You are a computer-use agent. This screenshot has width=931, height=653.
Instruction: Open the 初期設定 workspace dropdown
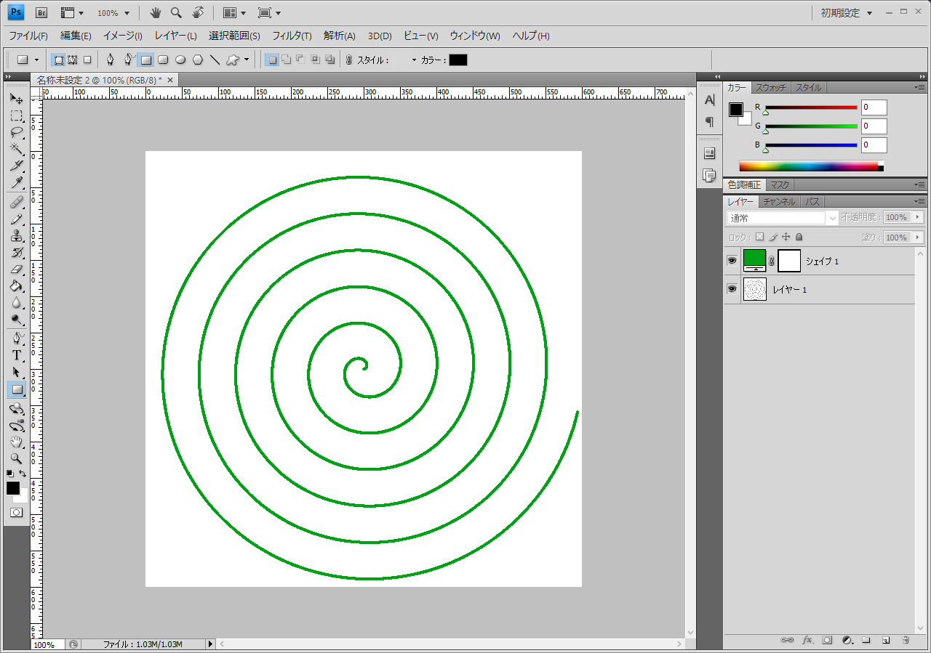pos(847,13)
